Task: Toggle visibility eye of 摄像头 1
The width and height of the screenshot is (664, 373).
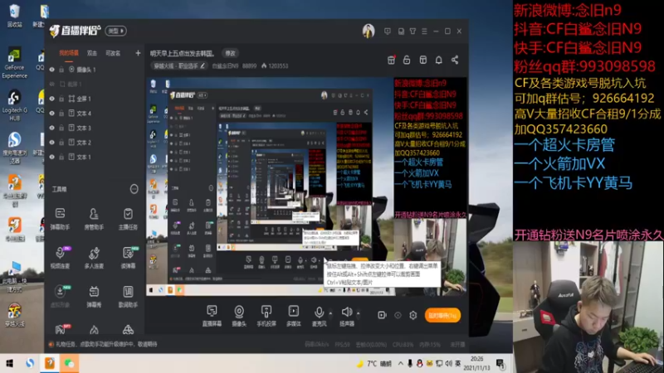Action: pos(52,70)
